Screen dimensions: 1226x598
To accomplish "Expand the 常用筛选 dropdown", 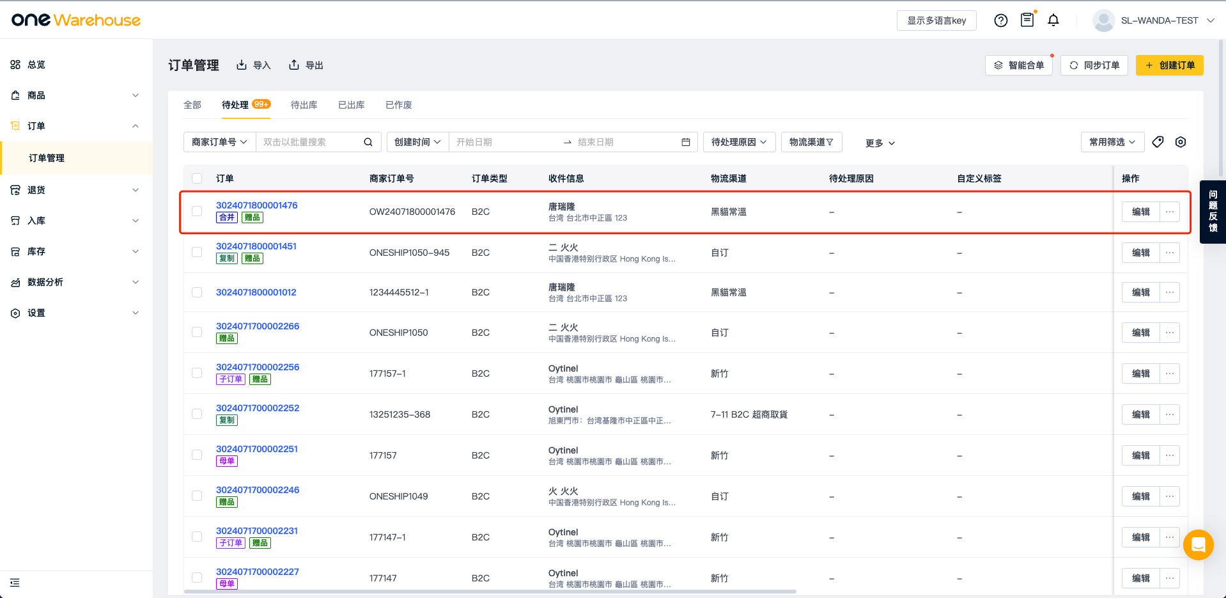I will [x=1112, y=142].
